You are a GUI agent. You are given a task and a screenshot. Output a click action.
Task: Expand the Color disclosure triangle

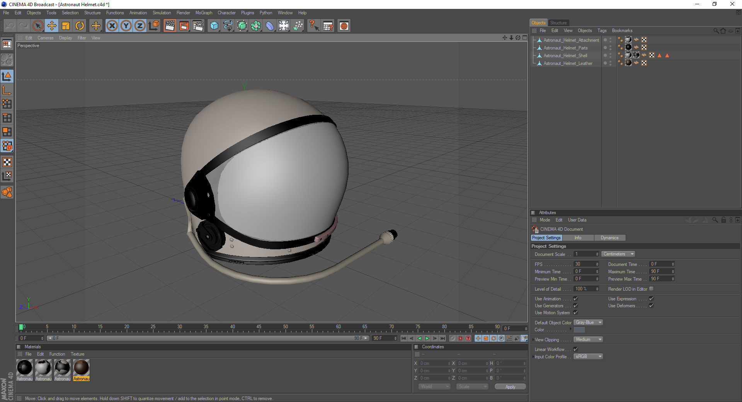click(571, 329)
